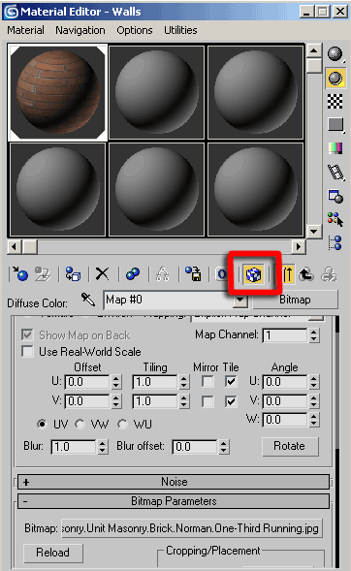Open the Material menu
This screenshot has width=351, height=571.
click(x=25, y=30)
